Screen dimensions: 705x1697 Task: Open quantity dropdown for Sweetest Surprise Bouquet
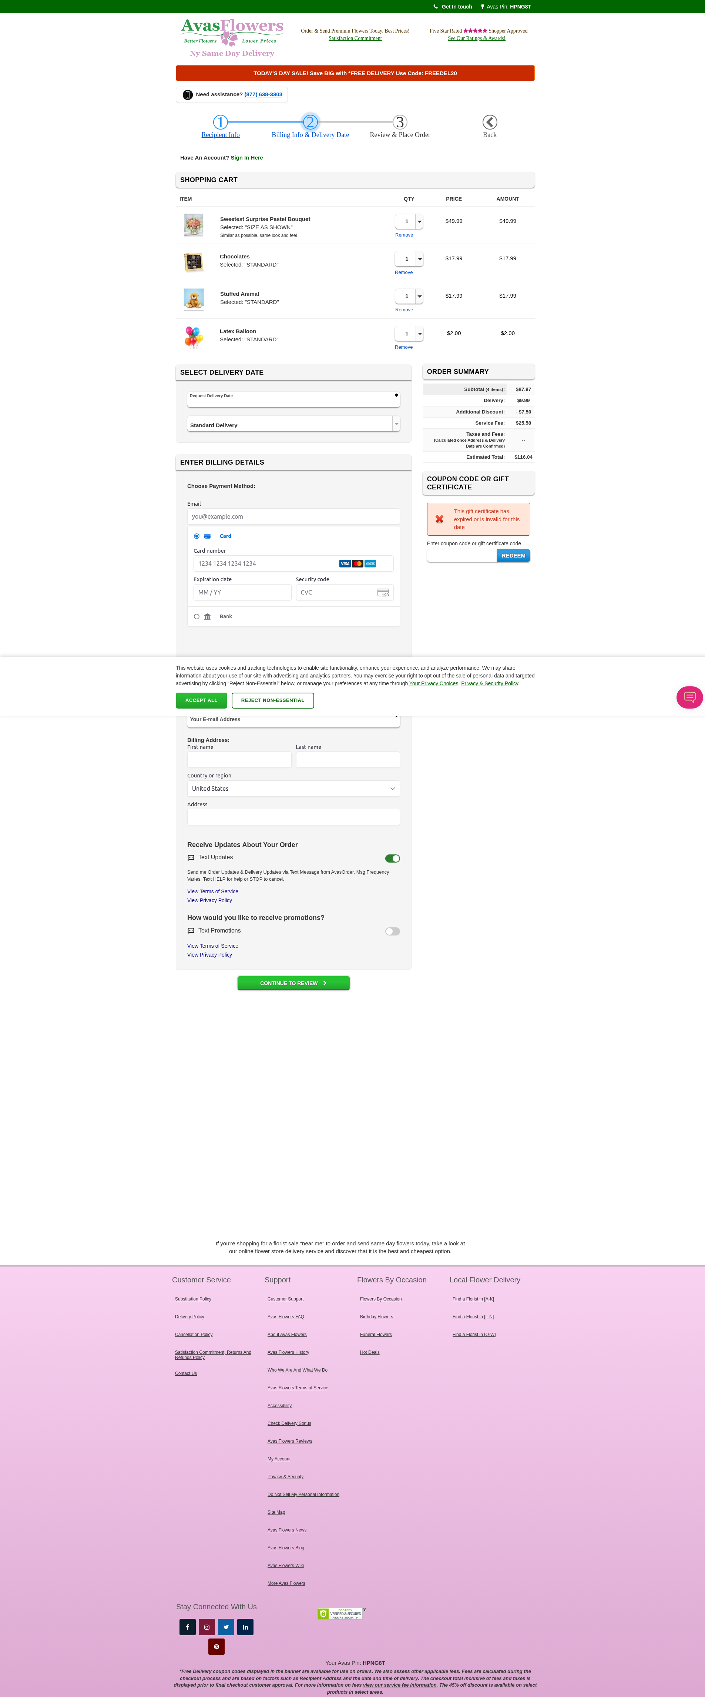419,222
